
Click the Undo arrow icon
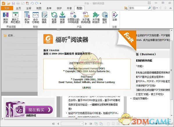coord(32,3)
